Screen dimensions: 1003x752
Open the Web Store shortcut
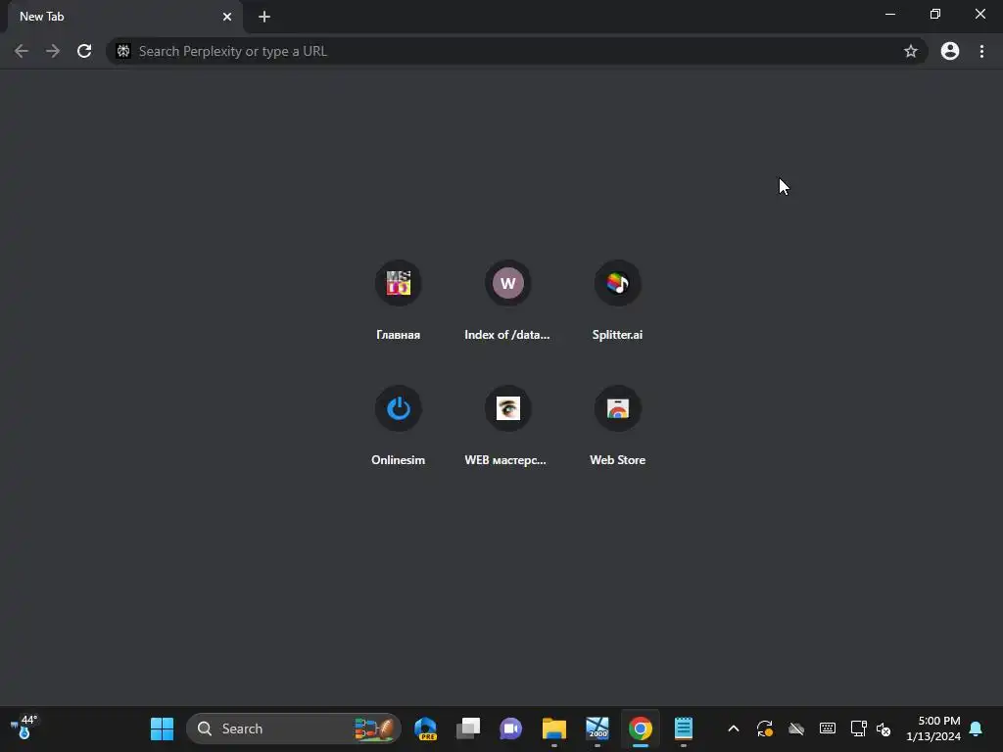pos(617,426)
